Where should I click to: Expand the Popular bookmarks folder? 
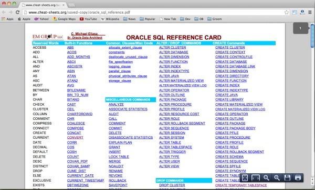coord(148,19)
